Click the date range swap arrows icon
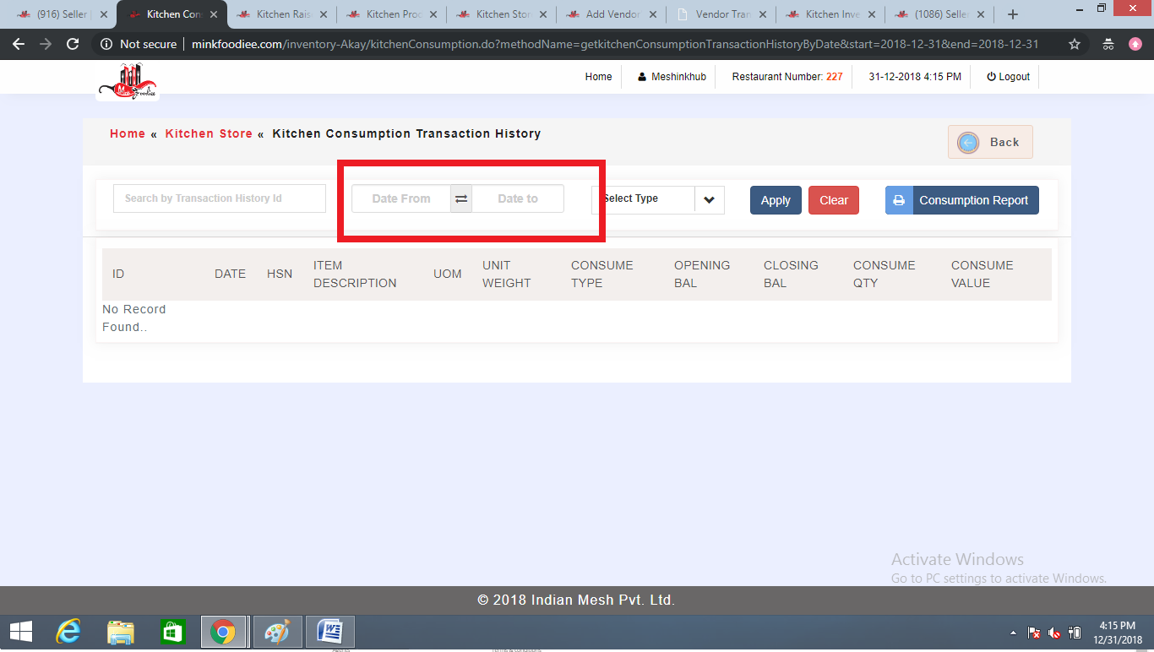Image resolution: width=1154 pixels, height=652 pixels. (461, 198)
